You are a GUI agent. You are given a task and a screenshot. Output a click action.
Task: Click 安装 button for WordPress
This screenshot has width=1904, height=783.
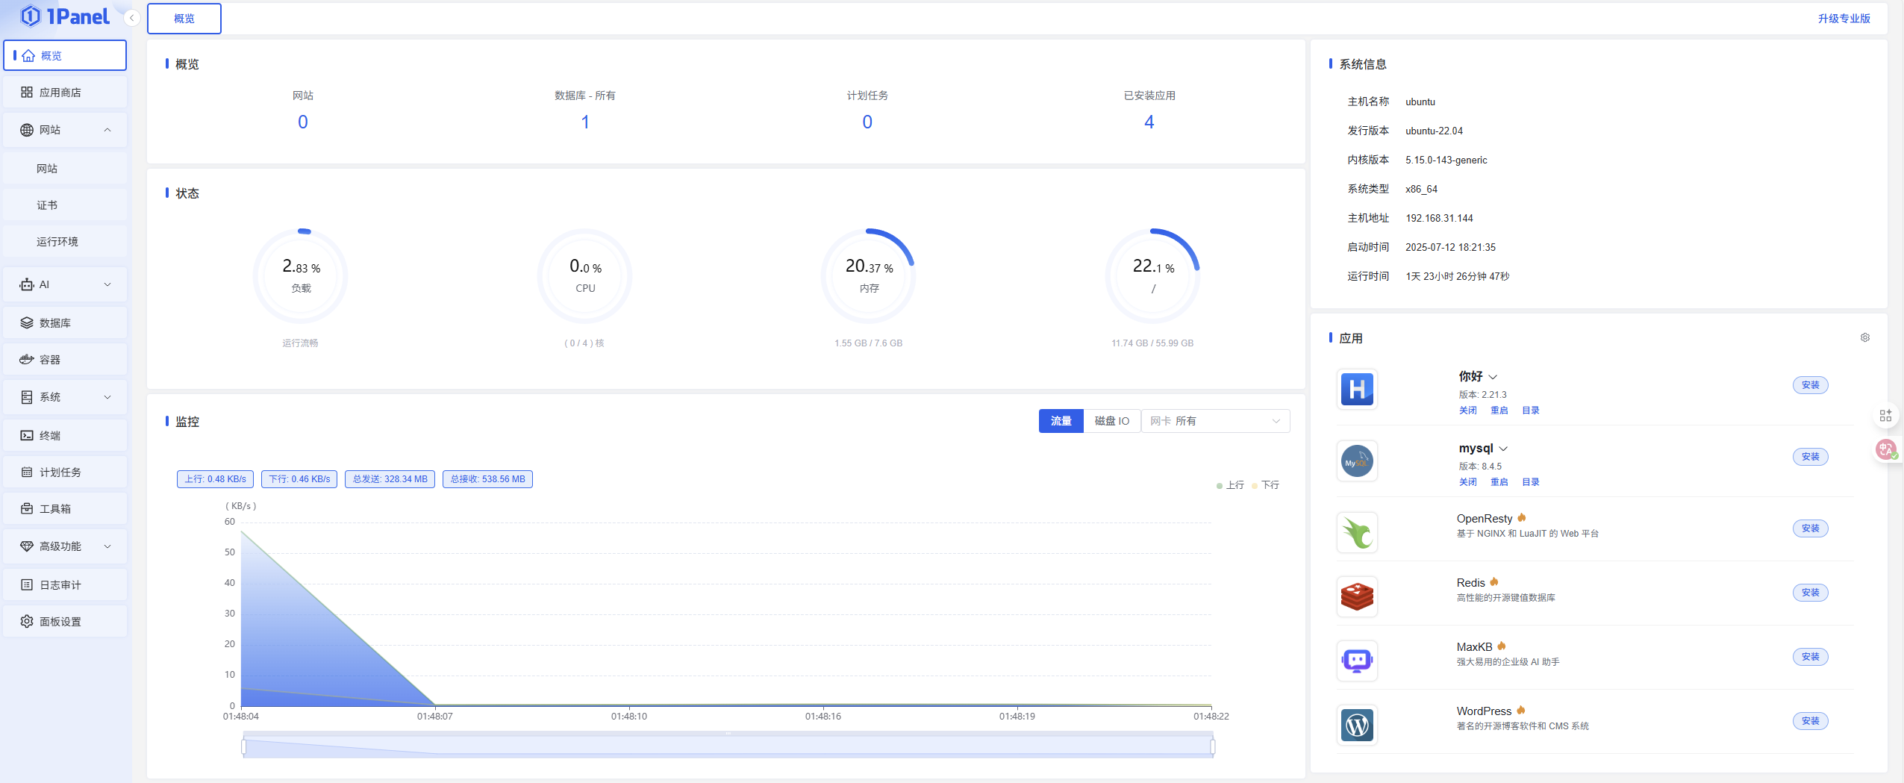tap(1810, 722)
